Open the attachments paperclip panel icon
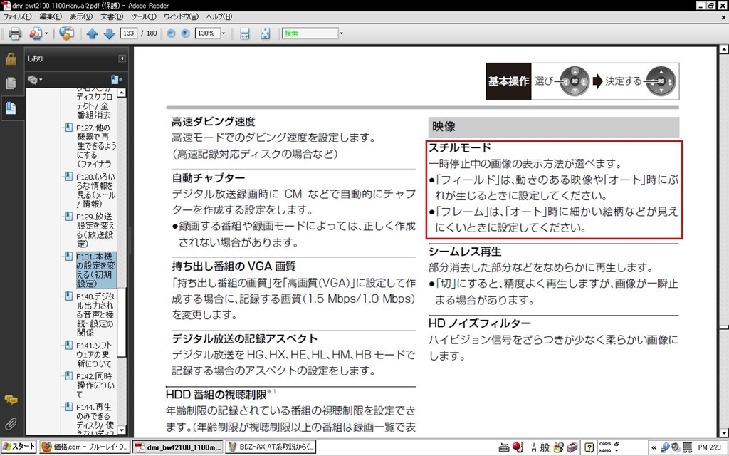The width and height of the screenshot is (729, 456). tap(11, 424)
